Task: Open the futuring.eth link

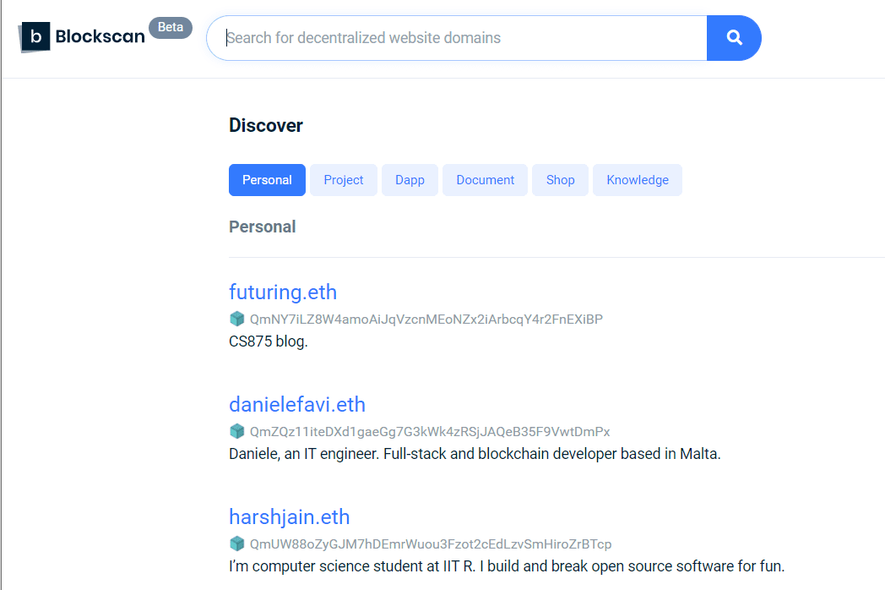Action: [283, 292]
